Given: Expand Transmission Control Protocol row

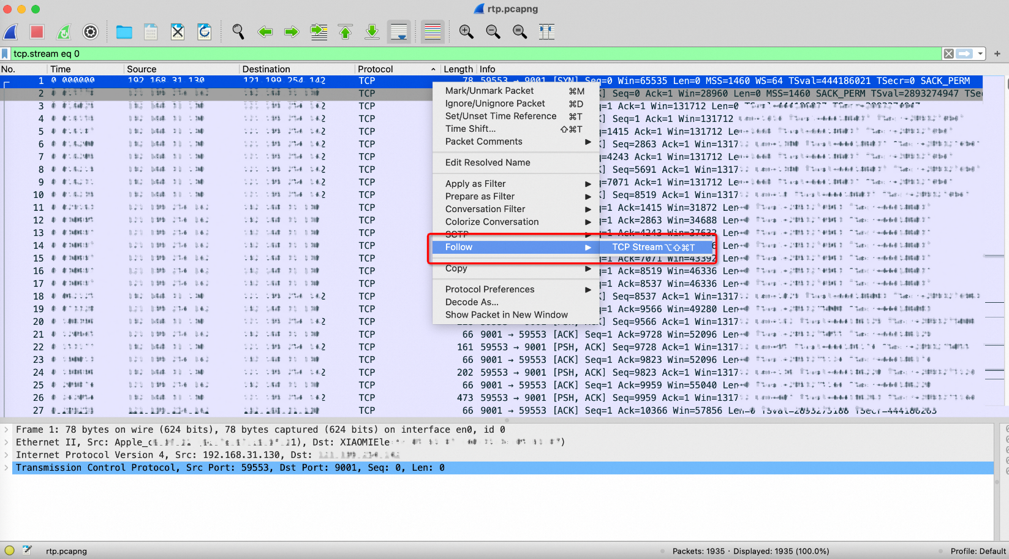Looking at the screenshot, I should 6,468.
